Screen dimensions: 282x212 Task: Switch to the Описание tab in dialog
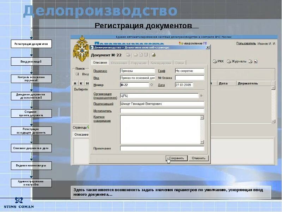tap(100, 63)
